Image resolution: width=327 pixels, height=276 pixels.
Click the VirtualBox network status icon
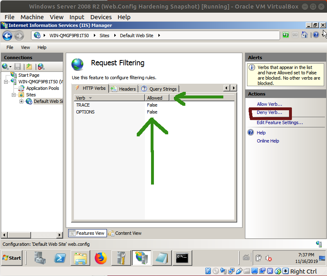click(x=231, y=271)
